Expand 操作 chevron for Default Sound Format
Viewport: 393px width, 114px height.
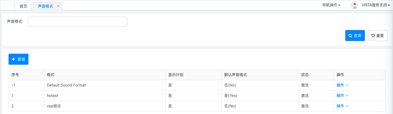click(347, 85)
